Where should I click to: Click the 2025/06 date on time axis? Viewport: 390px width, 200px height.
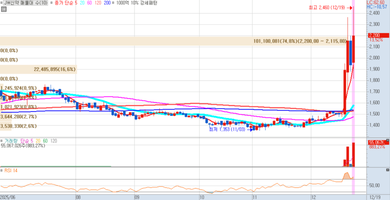(8, 198)
